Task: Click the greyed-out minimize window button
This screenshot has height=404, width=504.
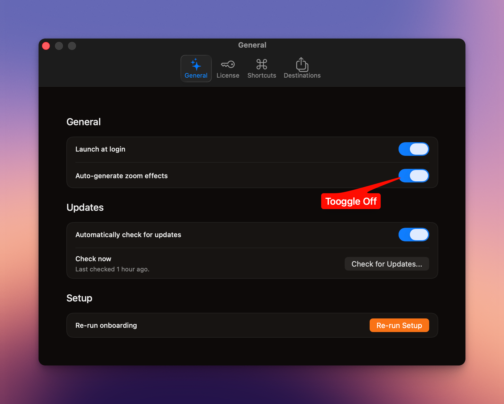Action: [x=59, y=46]
